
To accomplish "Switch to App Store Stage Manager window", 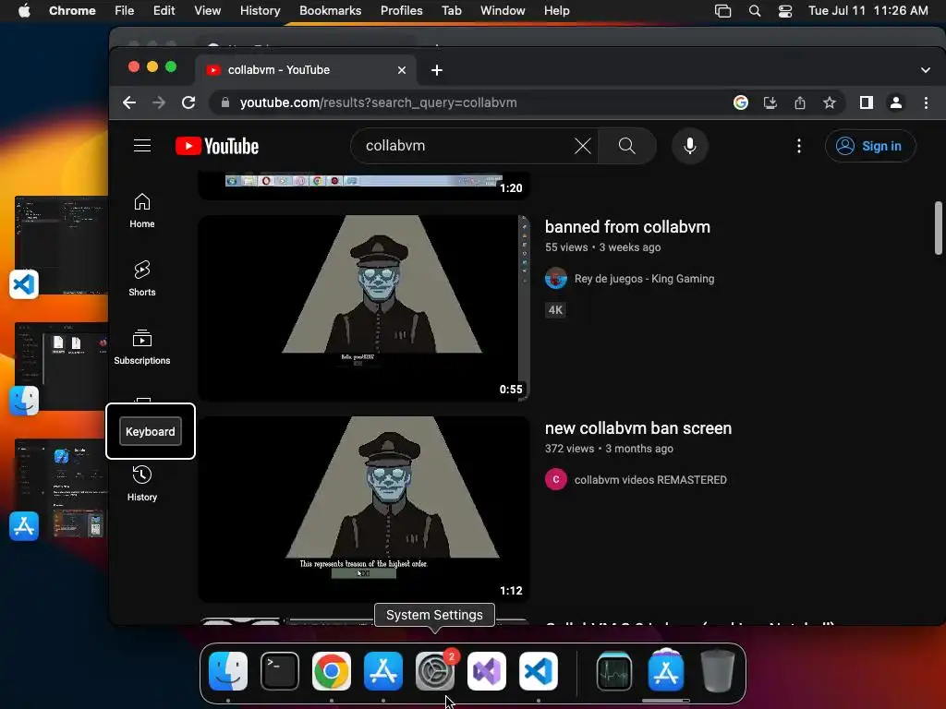I will tap(60, 488).
